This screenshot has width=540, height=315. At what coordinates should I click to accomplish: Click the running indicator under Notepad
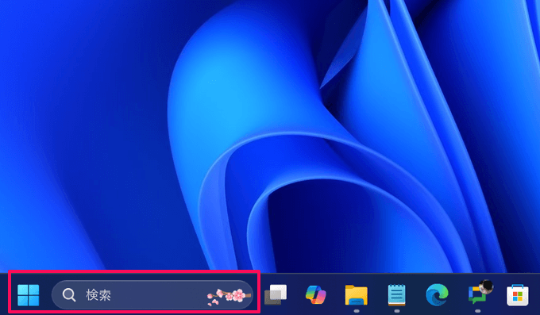pos(397,311)
